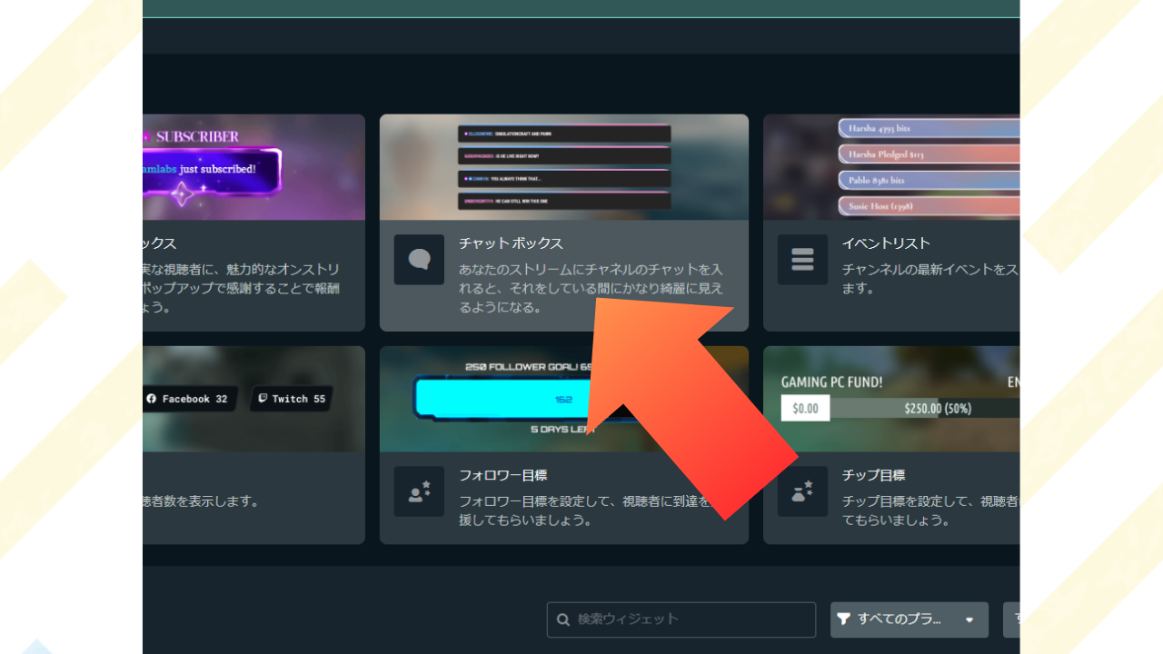Click the フォロワー目標 person-with-star icon
1163x654 pixels.
419,491
